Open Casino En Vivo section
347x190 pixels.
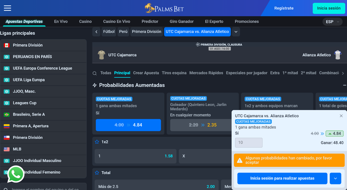coord(117,22)
